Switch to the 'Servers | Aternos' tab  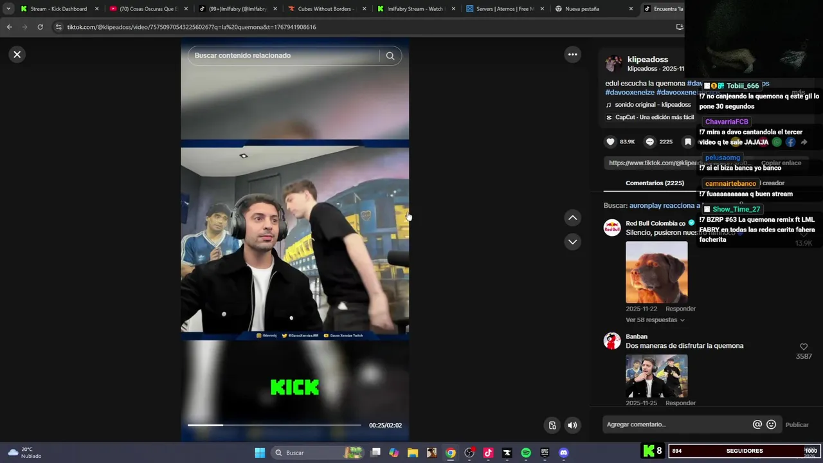pos(505,9)
